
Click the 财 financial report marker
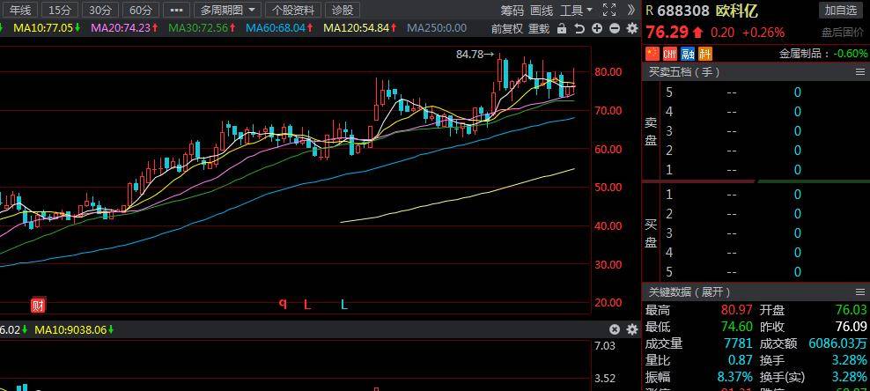38,305
